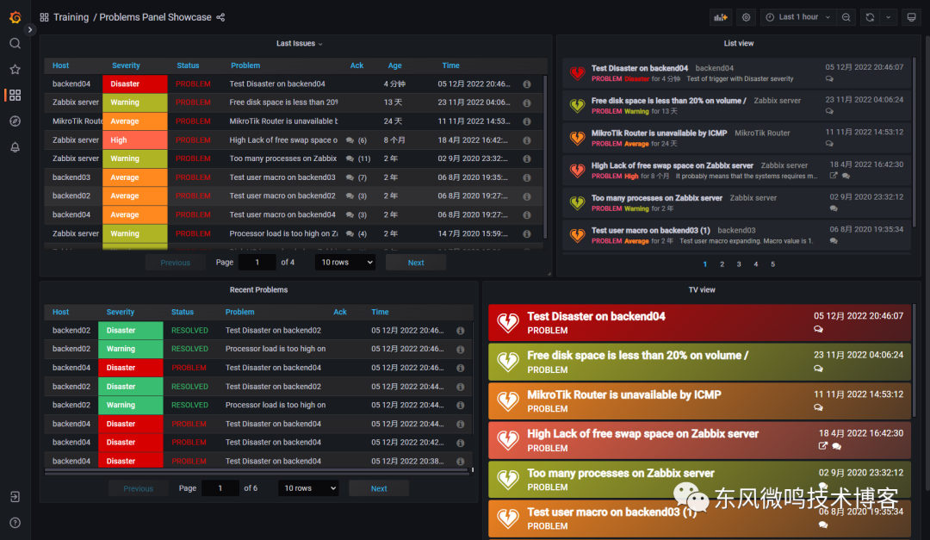
Task: Open ack comments (6) for swap space
Action: click(x=356, y=140)
